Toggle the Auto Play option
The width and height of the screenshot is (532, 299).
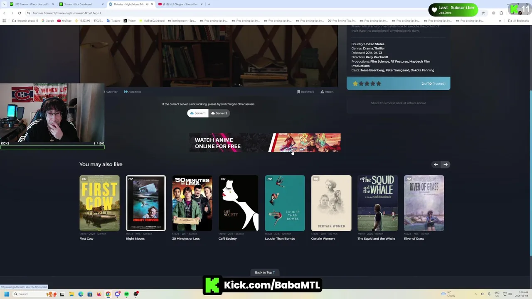111,92
